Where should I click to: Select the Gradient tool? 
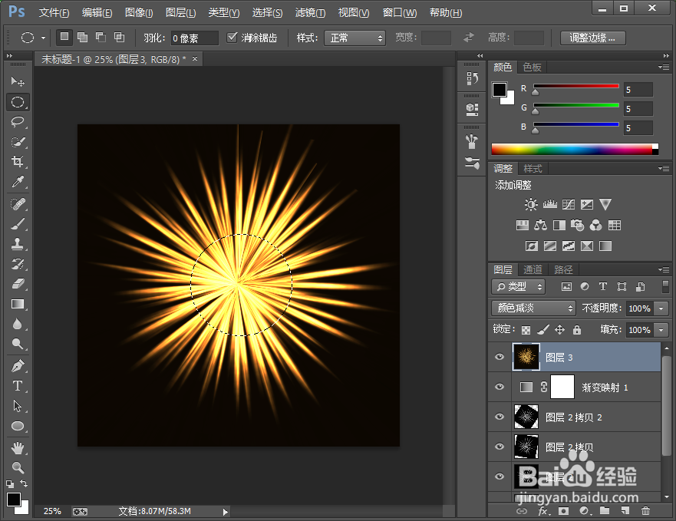(x=17, y=304)
